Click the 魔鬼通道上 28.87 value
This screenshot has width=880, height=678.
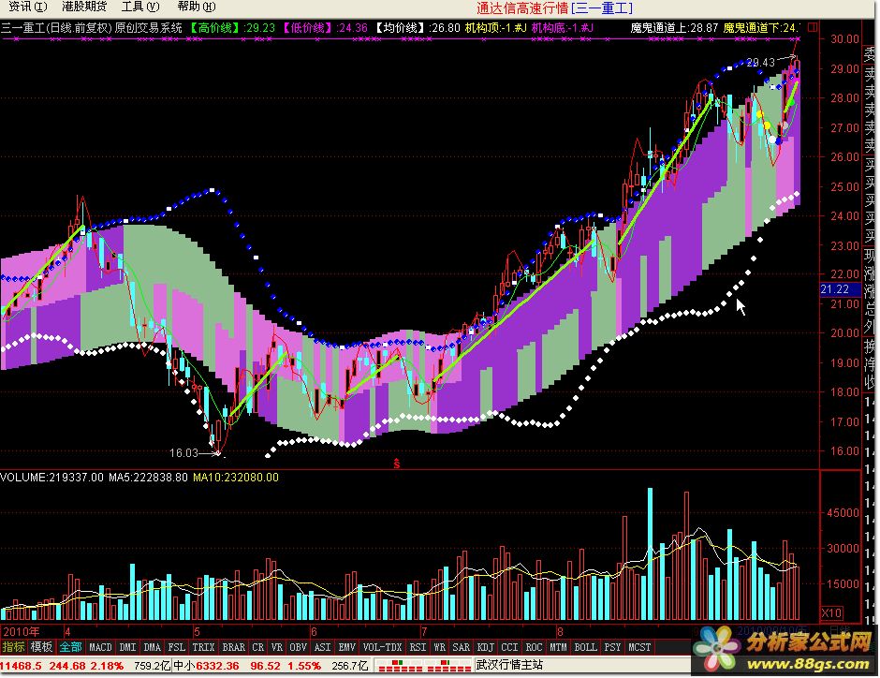coord(674,27)
